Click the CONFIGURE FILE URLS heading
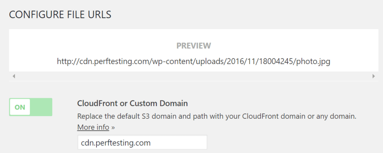Viewport: 383px width, 153px height. click(x=60, y=15)
